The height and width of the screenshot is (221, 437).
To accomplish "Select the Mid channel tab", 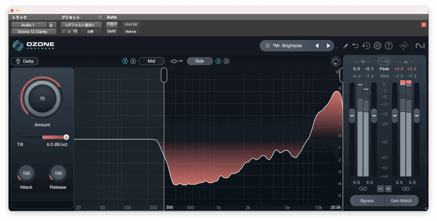I will 151,61.
